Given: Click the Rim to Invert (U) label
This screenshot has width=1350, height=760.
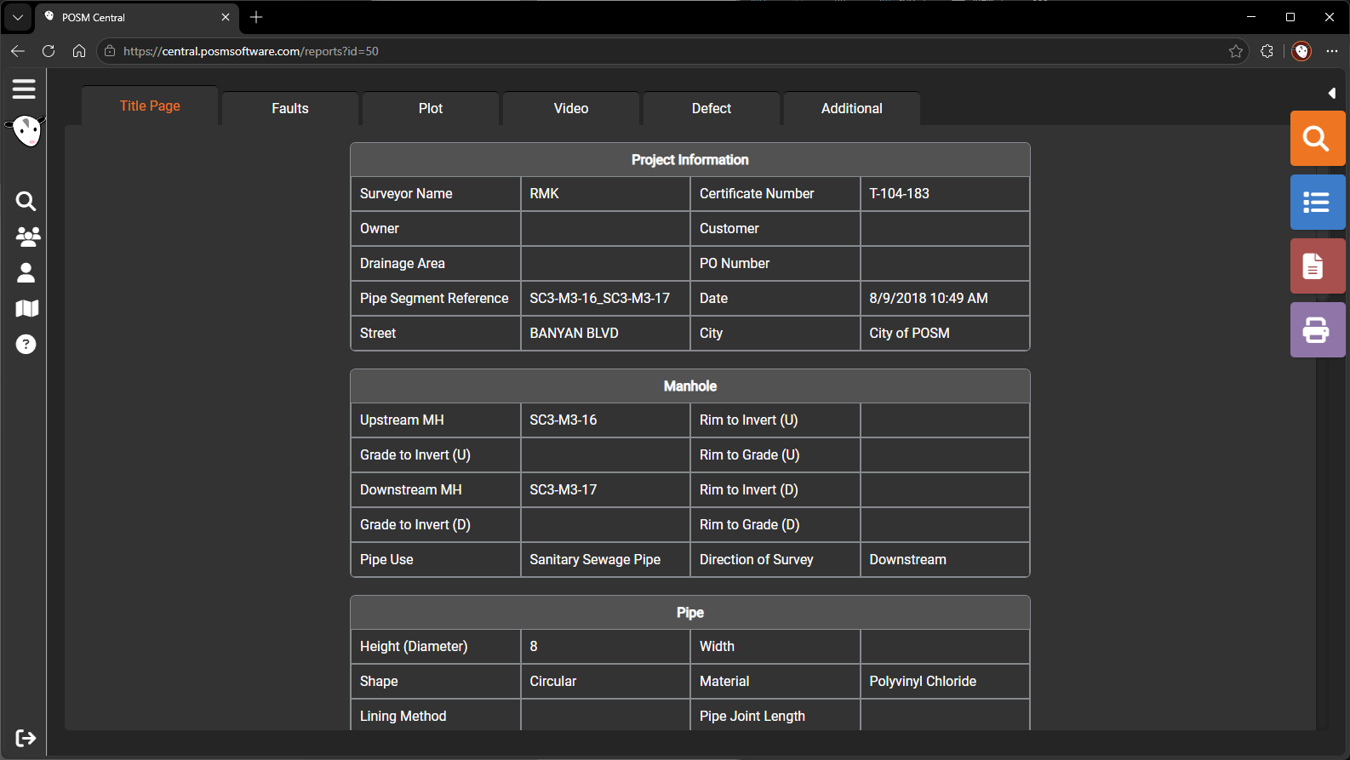Looking at the screenshot, I should (x=749, y=420).
